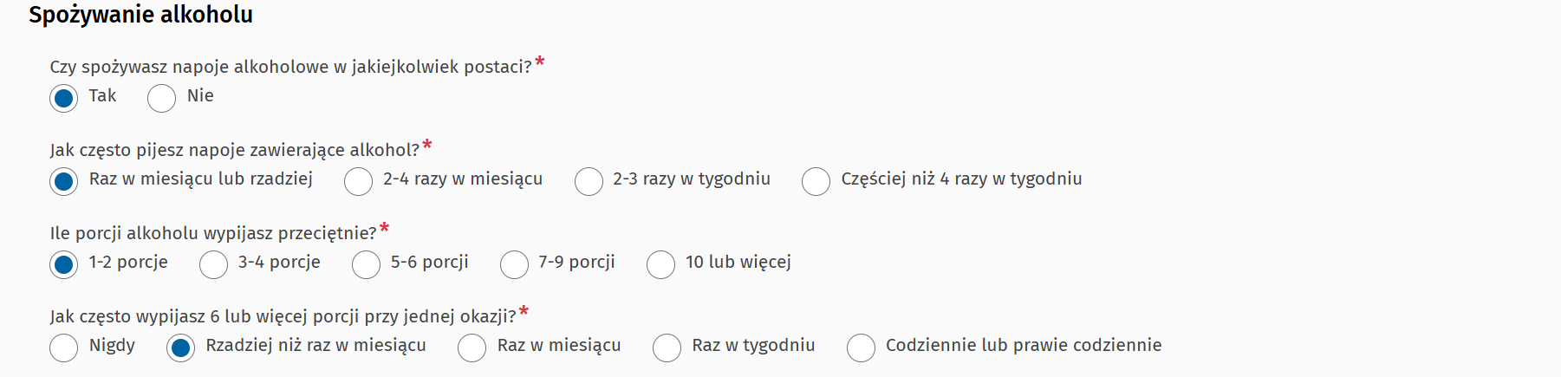1561x377 pixels.
Task: Choose '3-4 porcje' option
Action: tap(214, 265)
